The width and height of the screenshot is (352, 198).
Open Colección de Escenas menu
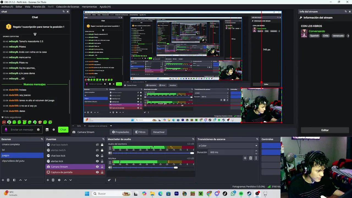point(68,7)
